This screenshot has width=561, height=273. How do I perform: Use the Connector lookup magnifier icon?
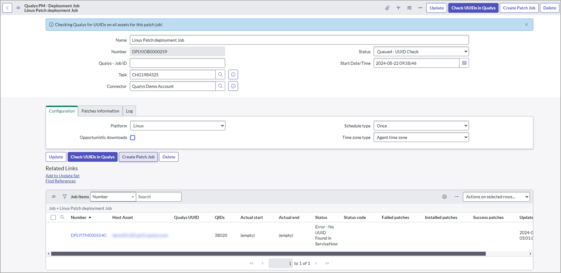point(220,86)
